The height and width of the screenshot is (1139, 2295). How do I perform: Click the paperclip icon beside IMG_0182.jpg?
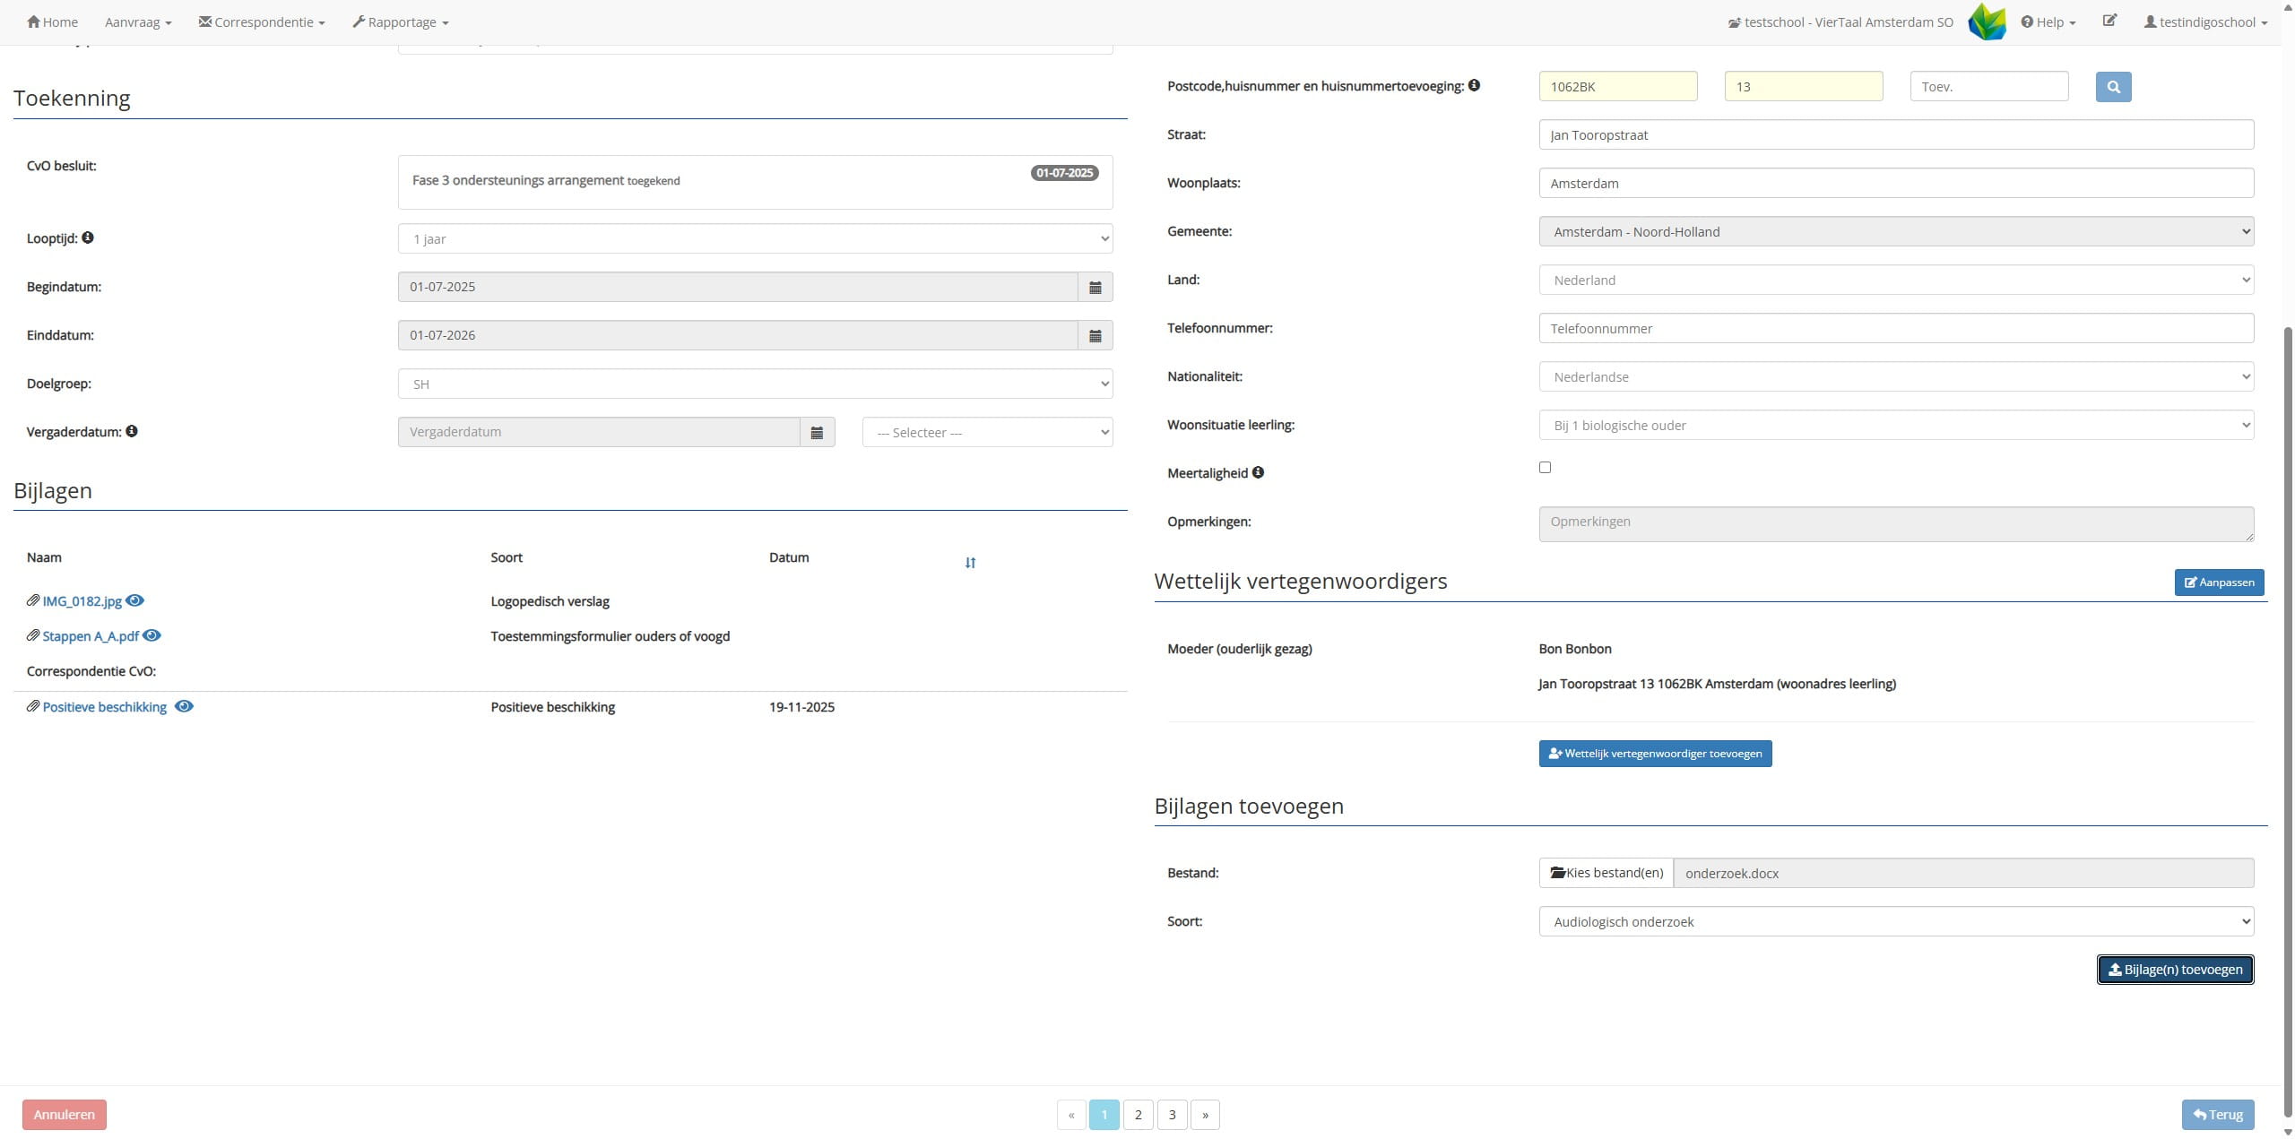pyautogui.click(x=33, y=600)
